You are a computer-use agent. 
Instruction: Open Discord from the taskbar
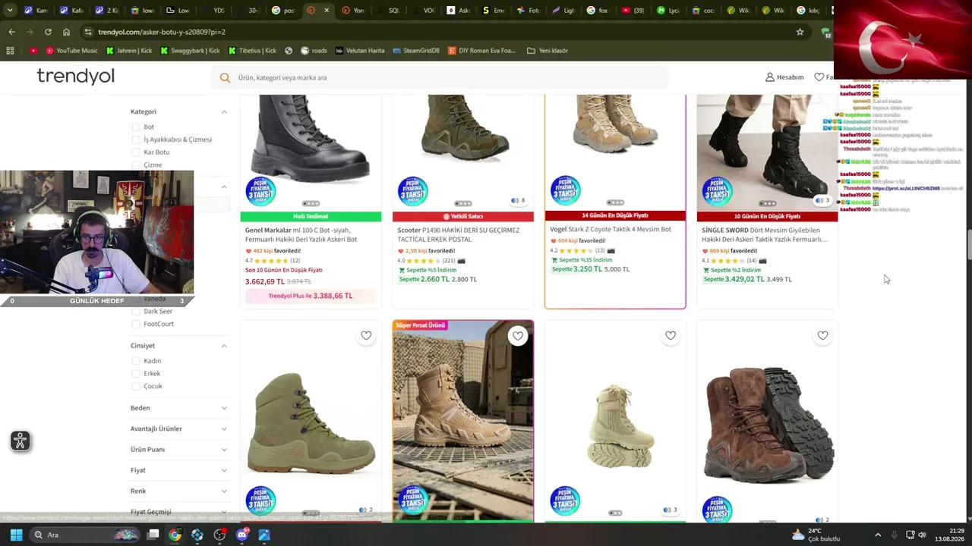[242, 535]
